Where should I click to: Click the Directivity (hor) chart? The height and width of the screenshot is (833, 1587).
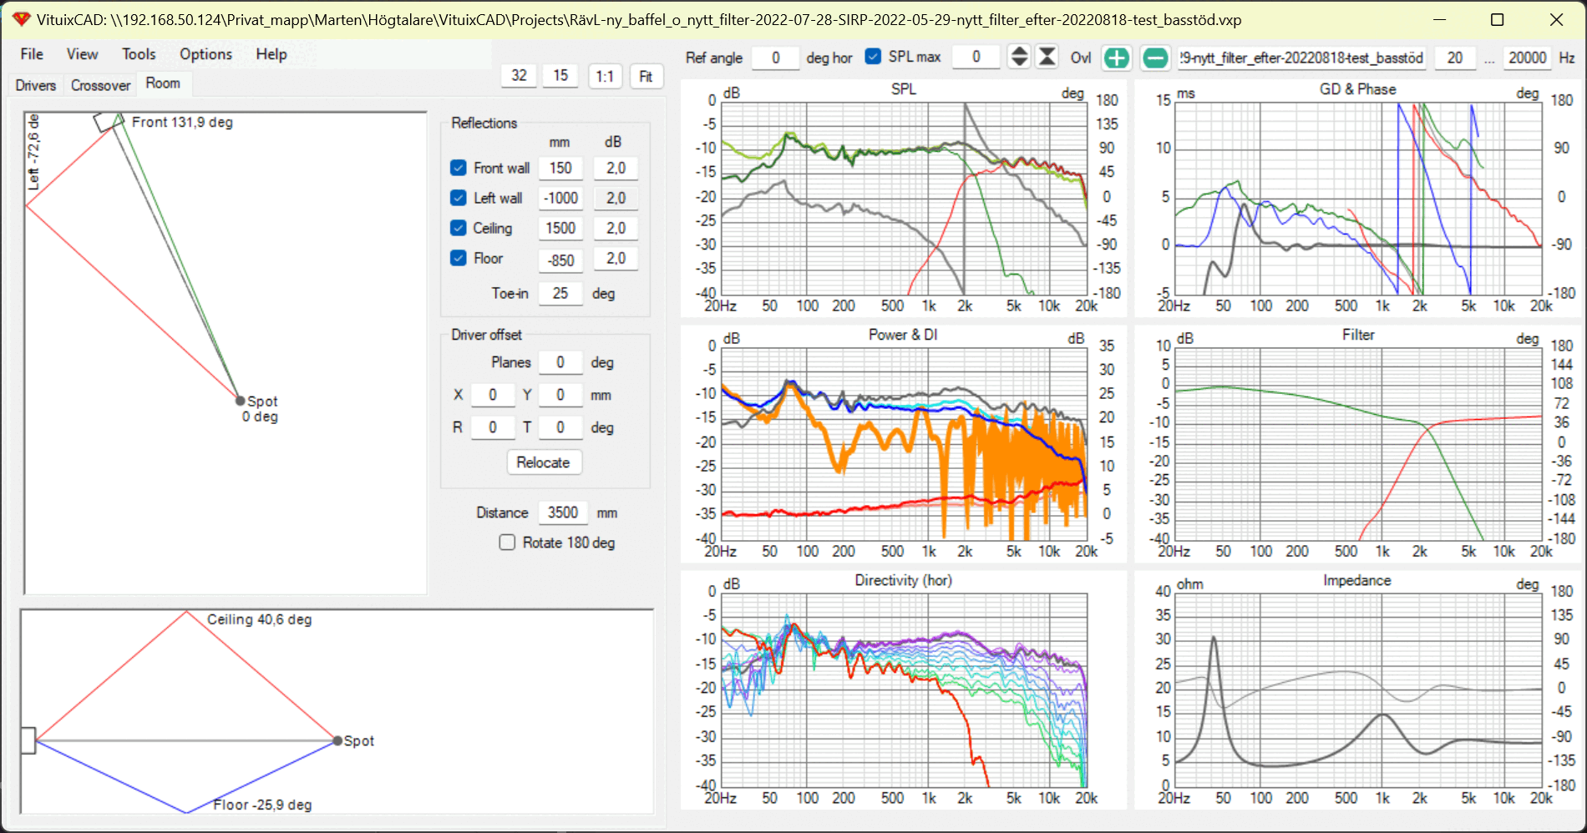[x=904, y=689]
